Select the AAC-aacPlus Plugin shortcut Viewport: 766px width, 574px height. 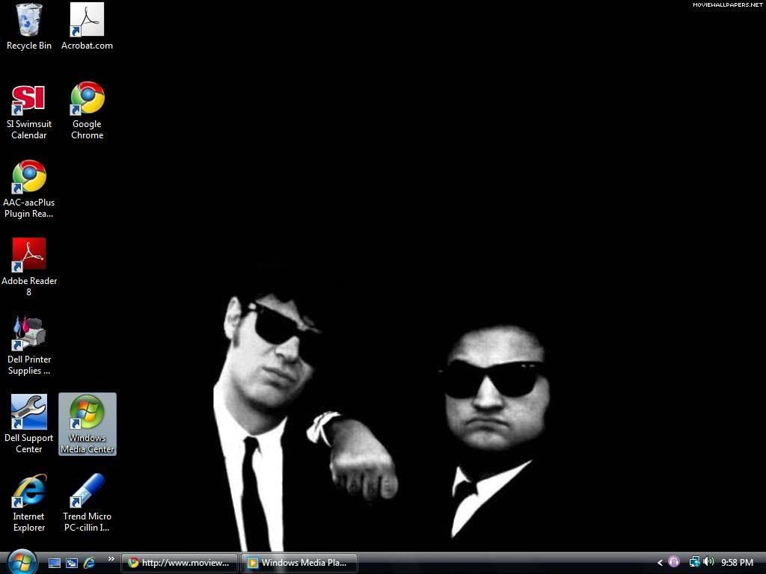pos(29,178)
